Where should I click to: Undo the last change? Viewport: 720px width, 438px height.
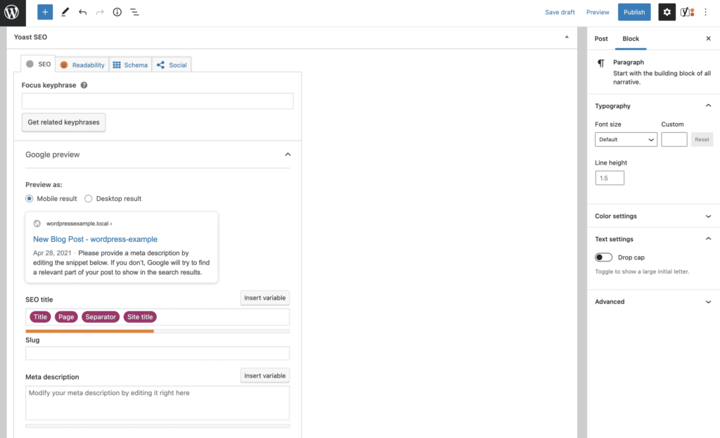click(83, 13)
